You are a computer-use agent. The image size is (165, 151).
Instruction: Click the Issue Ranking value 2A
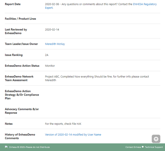pyautogui.click(x=47, y=55)
